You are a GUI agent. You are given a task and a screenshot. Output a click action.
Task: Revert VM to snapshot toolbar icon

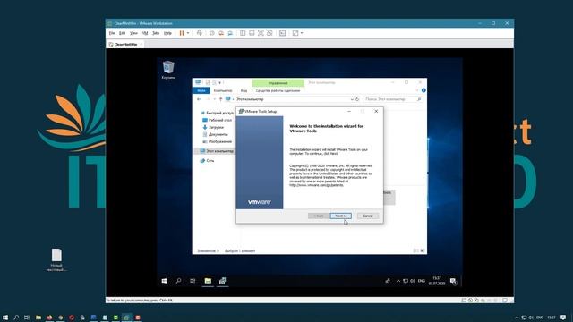(x=221, y=33)
